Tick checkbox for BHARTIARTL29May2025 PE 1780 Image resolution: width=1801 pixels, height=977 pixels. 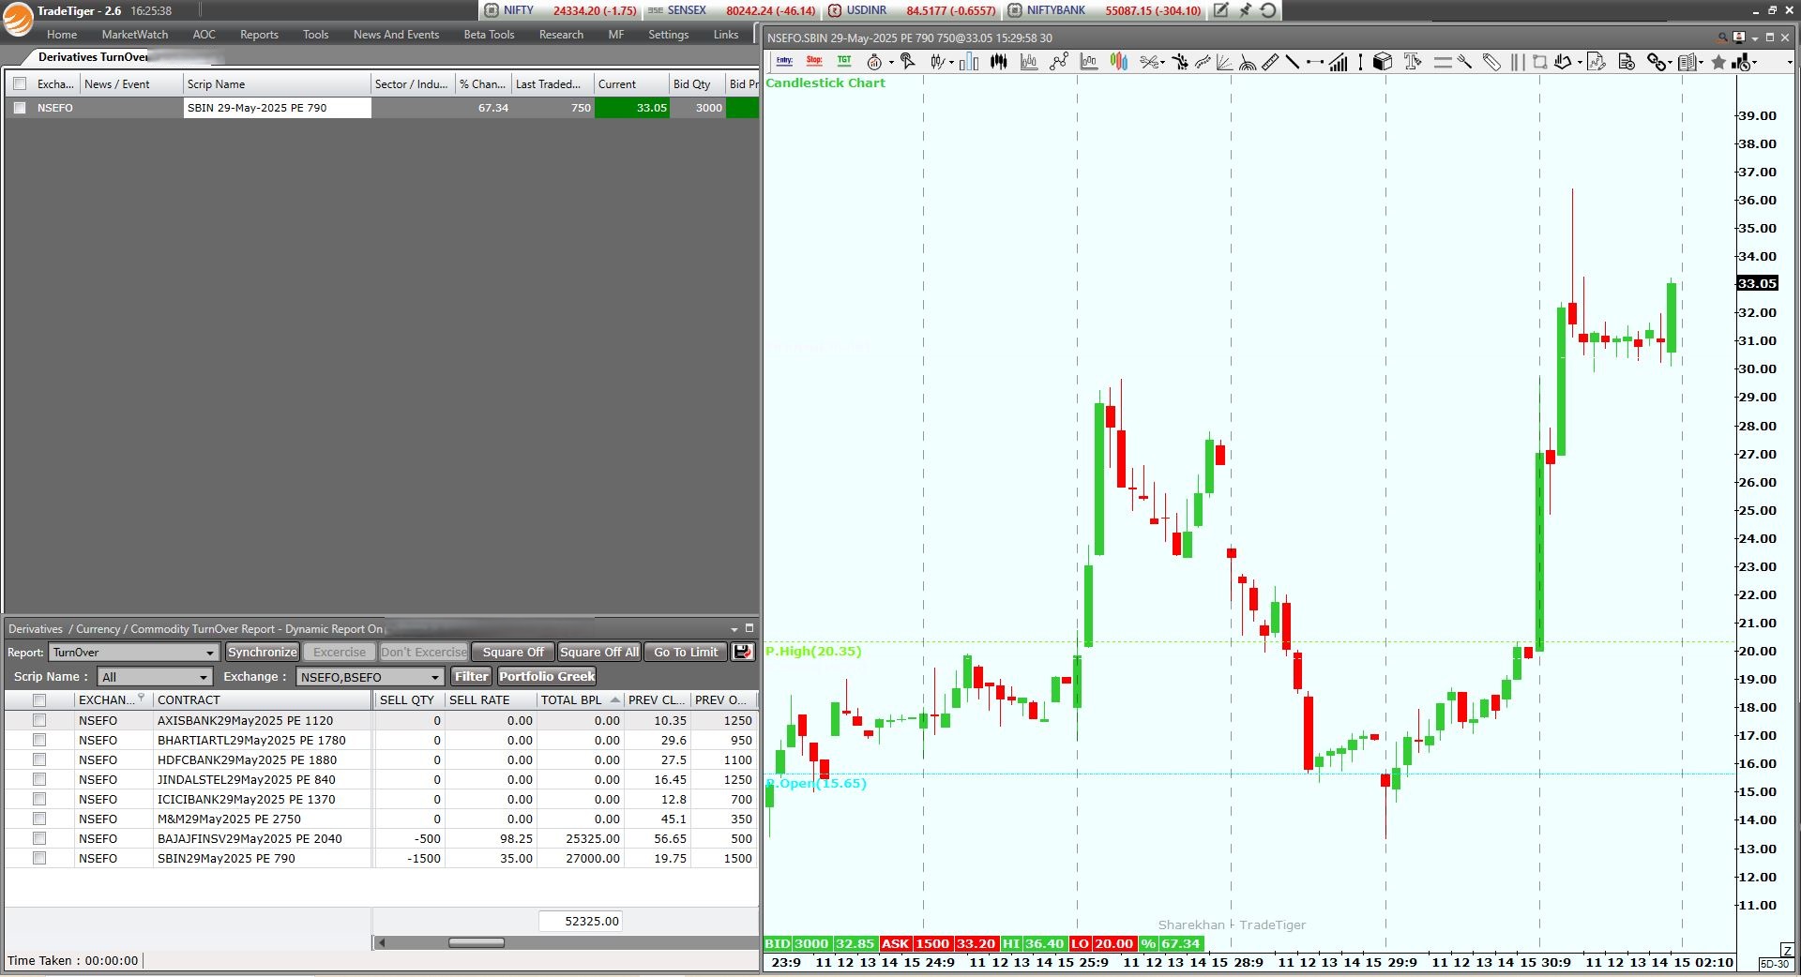(x=39, y=740)
